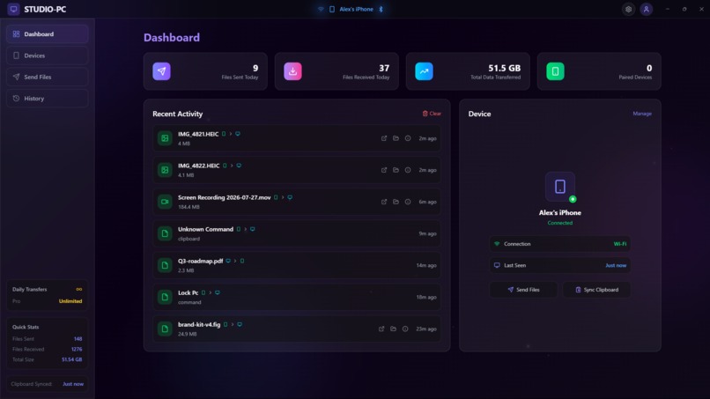Show IMG_4821.HEIC in its folder
Viewport: 710px width, 399px height.
tap(396, 138)
